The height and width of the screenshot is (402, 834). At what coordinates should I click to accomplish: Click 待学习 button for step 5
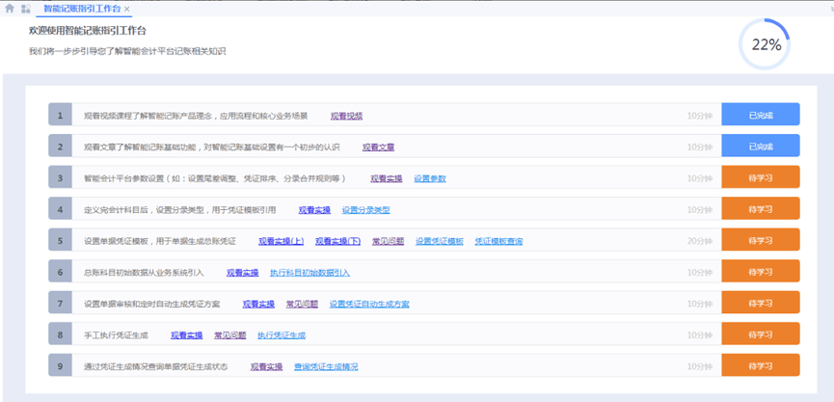tap(761, 240)
